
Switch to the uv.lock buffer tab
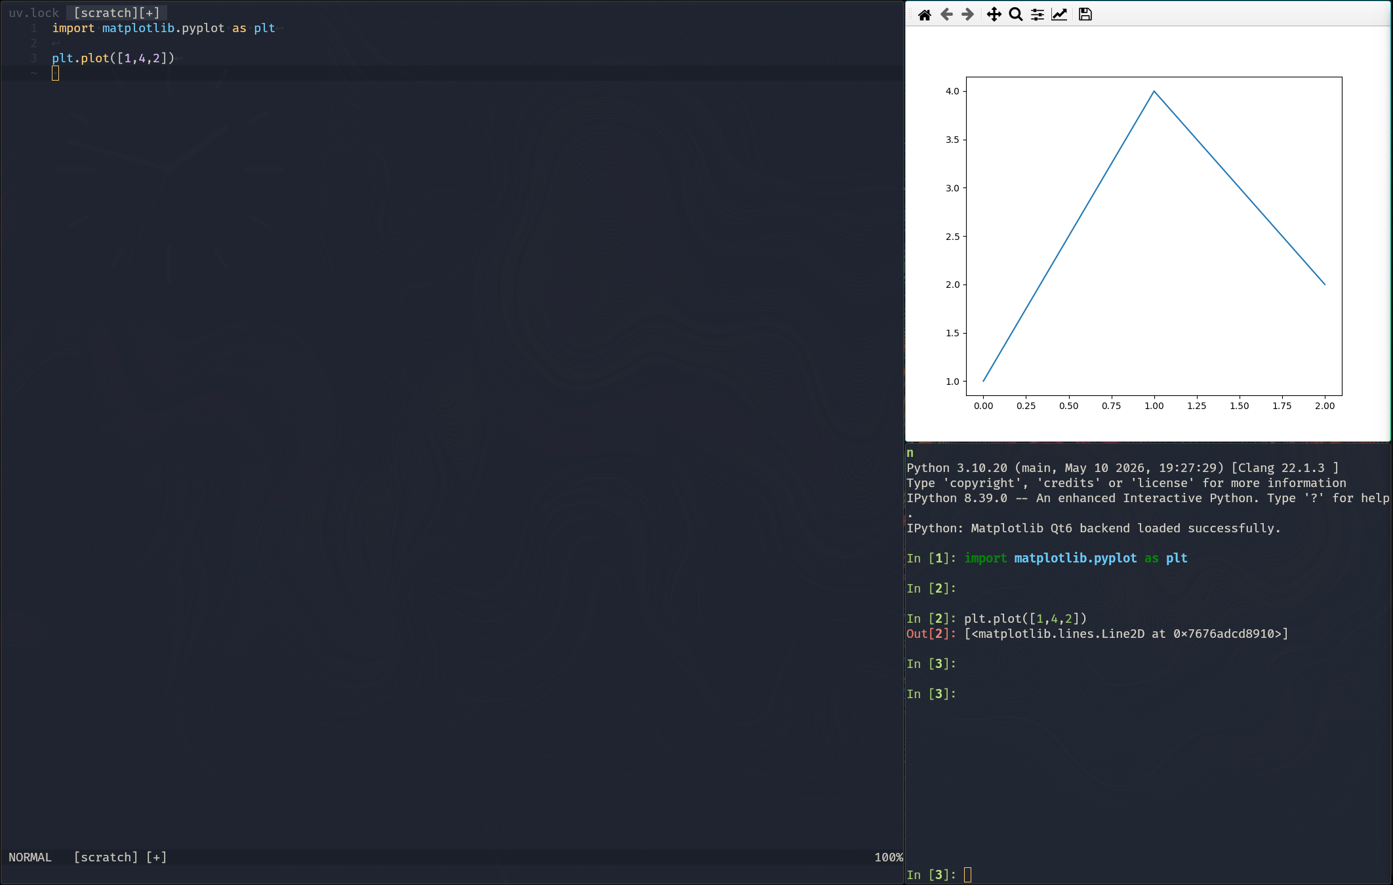click(x=33, y=13)
